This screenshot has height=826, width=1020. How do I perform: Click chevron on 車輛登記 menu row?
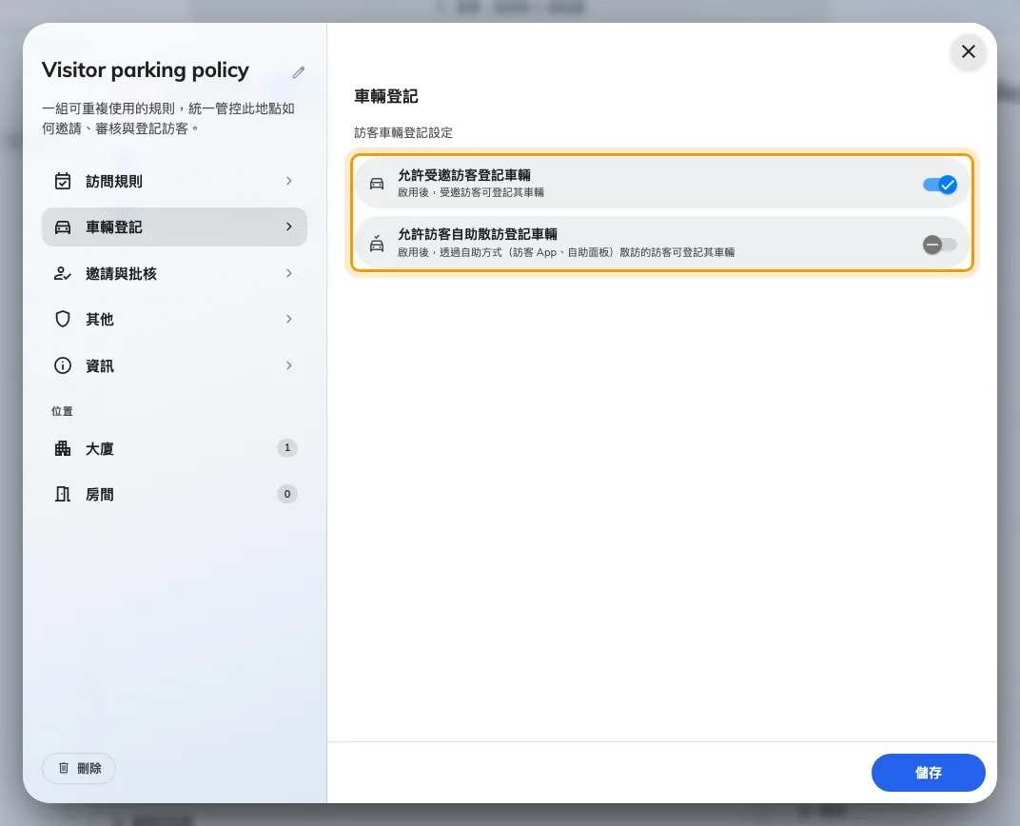click(289, 226)
